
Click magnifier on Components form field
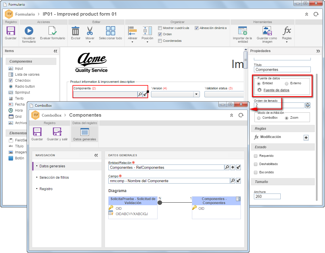[x=140, y=94]
